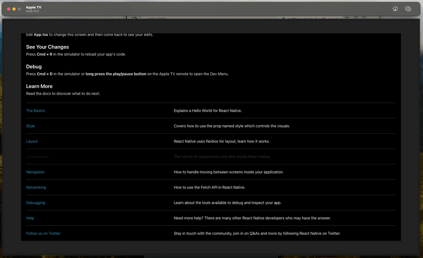
Task: Minimize the simulator with the yellow button
Action: click(x=14, y=9)
